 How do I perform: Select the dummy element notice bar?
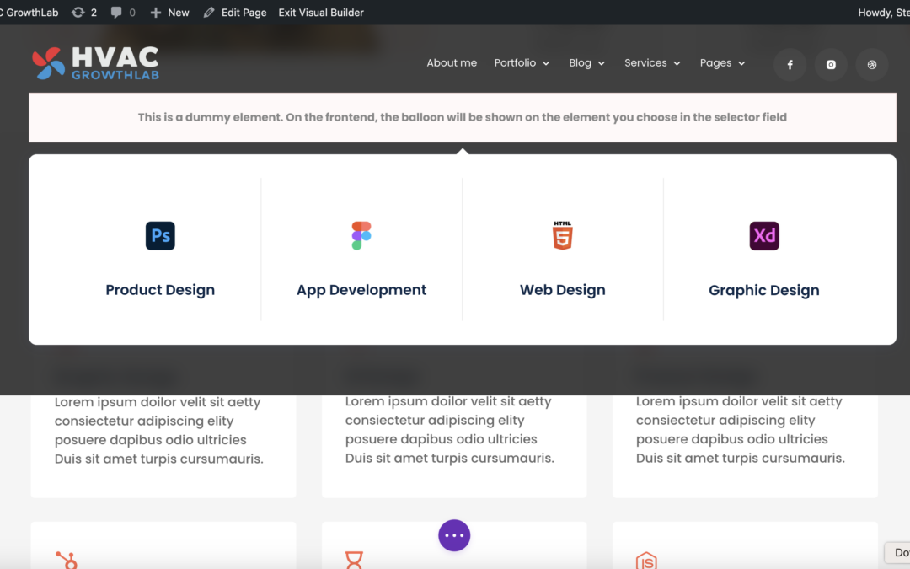pos(463,117)
